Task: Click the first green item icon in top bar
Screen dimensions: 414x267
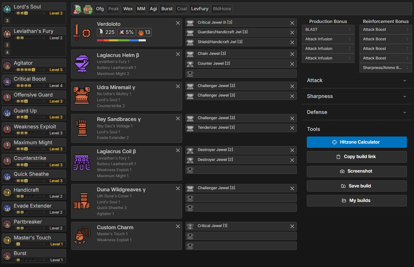Action: tap(77, 9)
